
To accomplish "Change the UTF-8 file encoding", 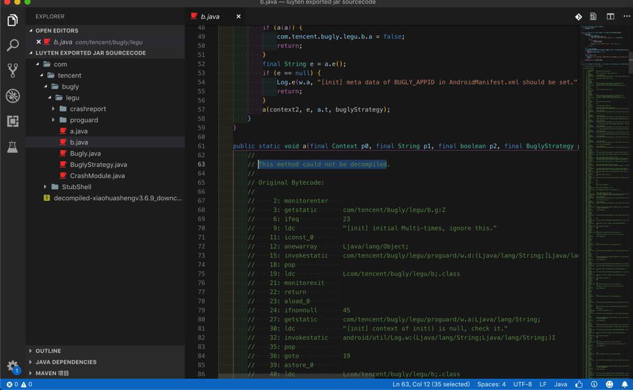I will [x=522, y=384].
